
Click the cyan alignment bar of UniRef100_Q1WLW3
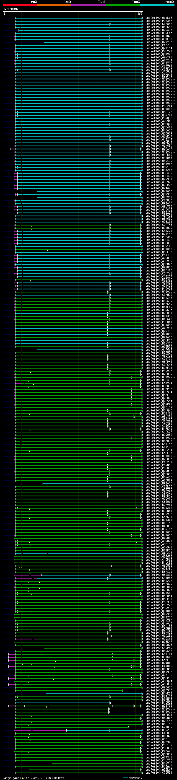coord(79,18)
